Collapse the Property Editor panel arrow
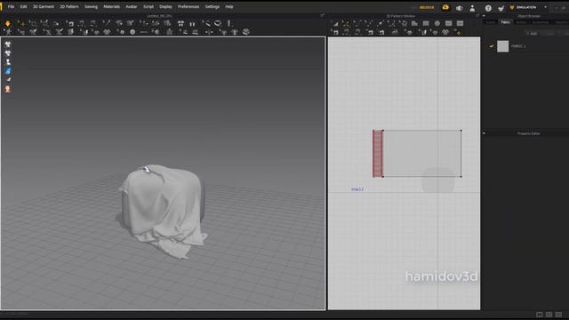Viewport: 569px width, 320px height. pos(484,133)
